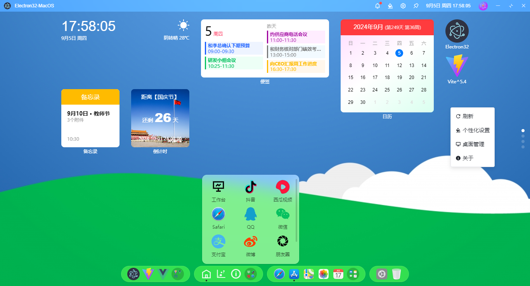Open the notification bell in the title bar

click(377, 6)
